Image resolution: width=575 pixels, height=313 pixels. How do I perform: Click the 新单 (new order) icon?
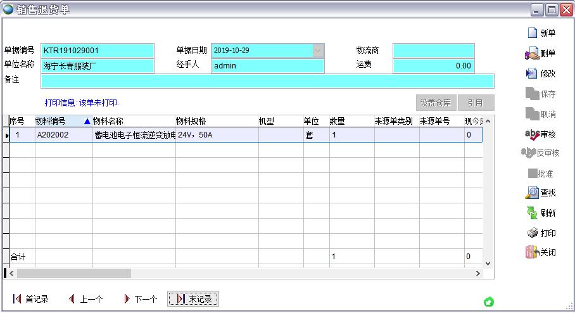click(532, 33)
